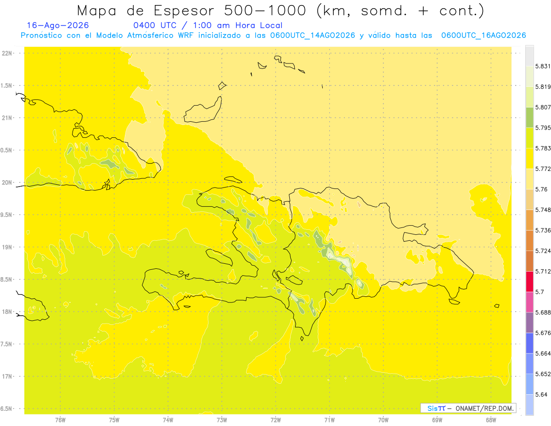The height and width of the screenshot is (426, 551).
Task: Click the legend value 5.831
Action: [543, 66]
